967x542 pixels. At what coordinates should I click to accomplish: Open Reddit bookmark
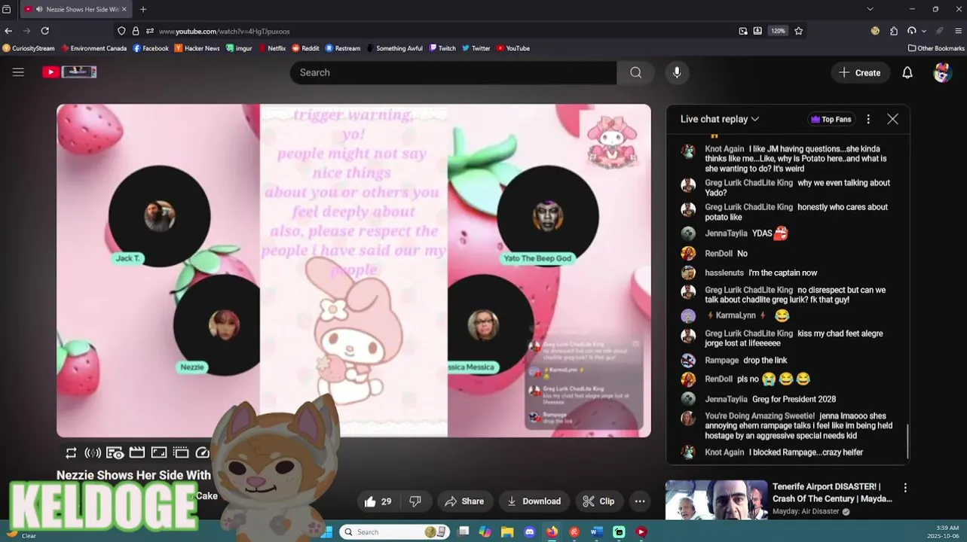click(305, 48)
